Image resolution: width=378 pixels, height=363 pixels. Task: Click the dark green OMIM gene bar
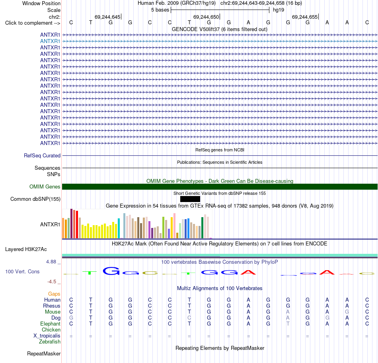coord(220,186)
